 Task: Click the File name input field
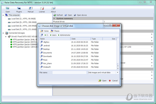coord(69,72)
